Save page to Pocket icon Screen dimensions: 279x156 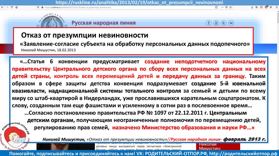coord(226,7)
